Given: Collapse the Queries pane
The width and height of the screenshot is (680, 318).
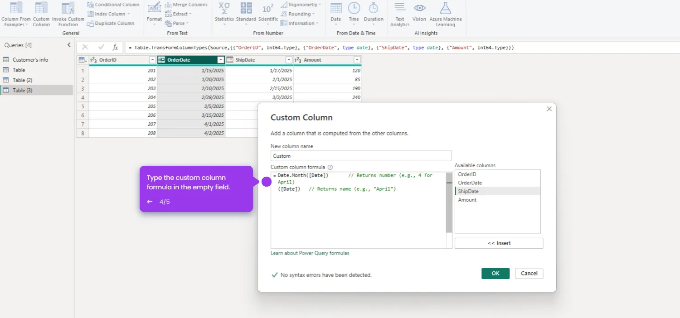Looking at the screenshot, I should pyautogui.click(x=69, y=45).
